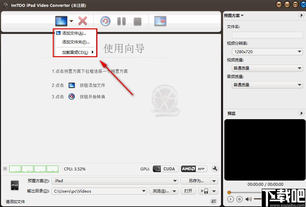Click the preview seek slider handle
306x207 pixels.
pos(229,192)
